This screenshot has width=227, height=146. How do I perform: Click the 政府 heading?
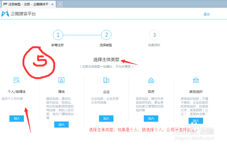[x=151, y=92]
